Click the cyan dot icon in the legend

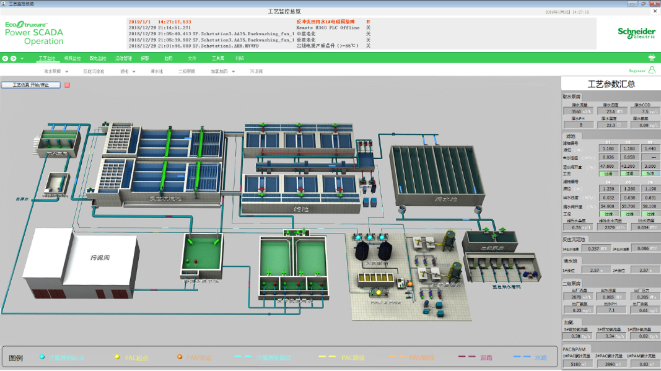point(42,357)
